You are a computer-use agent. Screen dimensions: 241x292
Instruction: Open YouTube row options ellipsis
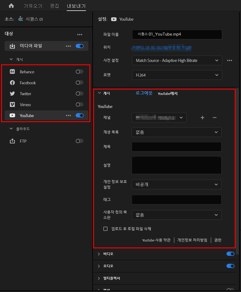(68, 116)
